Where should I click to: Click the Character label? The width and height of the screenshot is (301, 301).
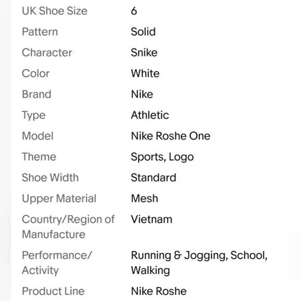(x=47, y=52)
